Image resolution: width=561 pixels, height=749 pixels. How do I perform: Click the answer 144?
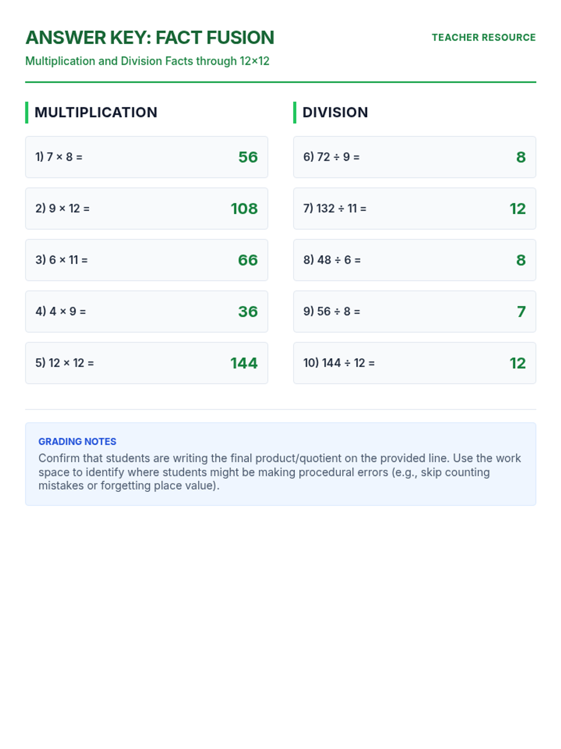click(x=244, y=363)
